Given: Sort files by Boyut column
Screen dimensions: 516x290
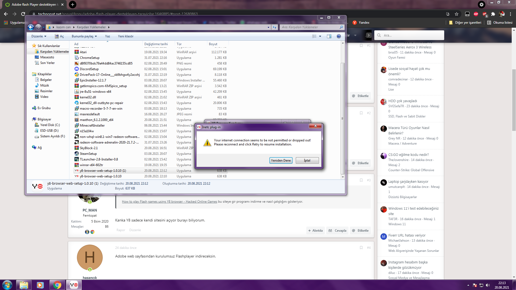Looking at the screenshot, I should coord(218,44).
